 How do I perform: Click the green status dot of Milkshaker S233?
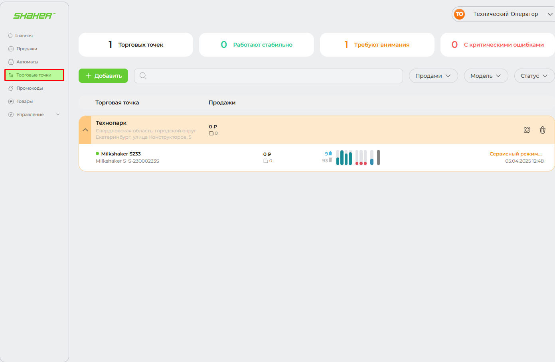(97, 153)
